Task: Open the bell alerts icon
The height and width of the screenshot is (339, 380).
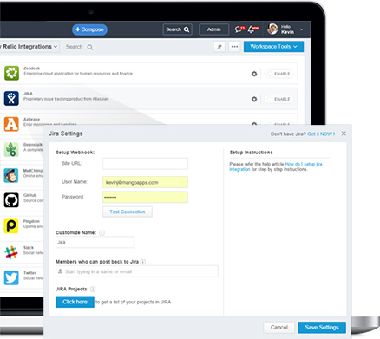Action: (x=252, y=29)
